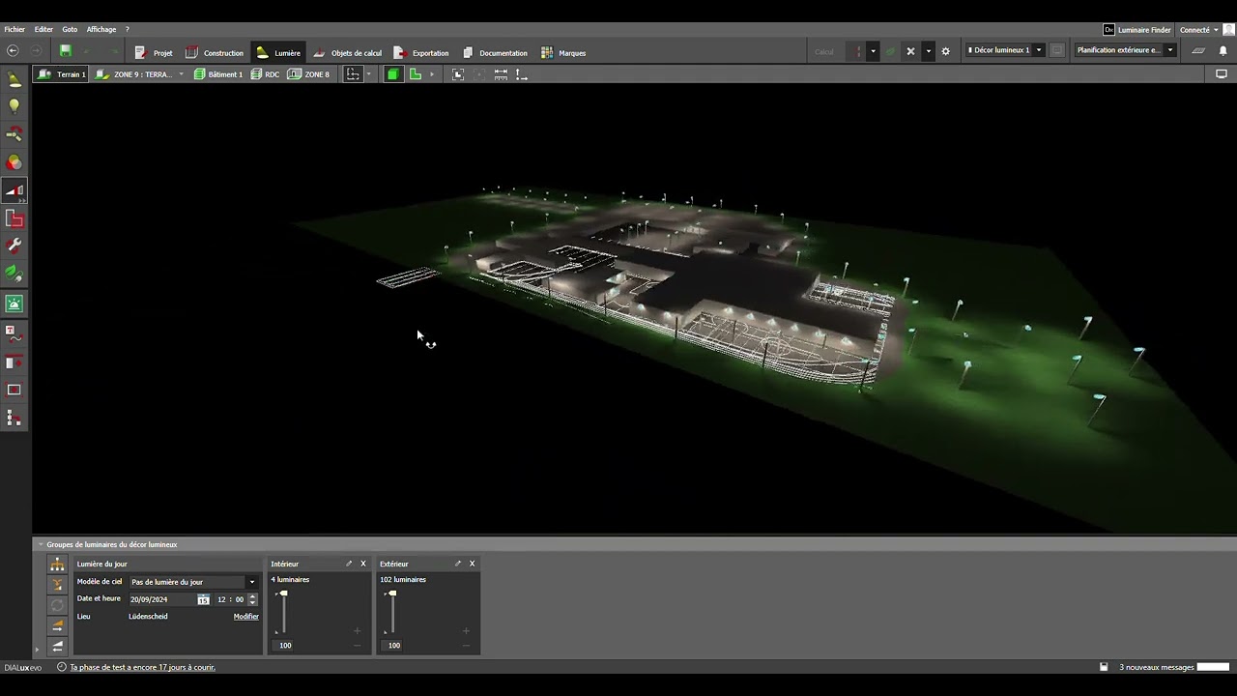Screen dimensions: 1237x696
Task: Click the dashed selection view tool icon
Action: pos(353,74)
